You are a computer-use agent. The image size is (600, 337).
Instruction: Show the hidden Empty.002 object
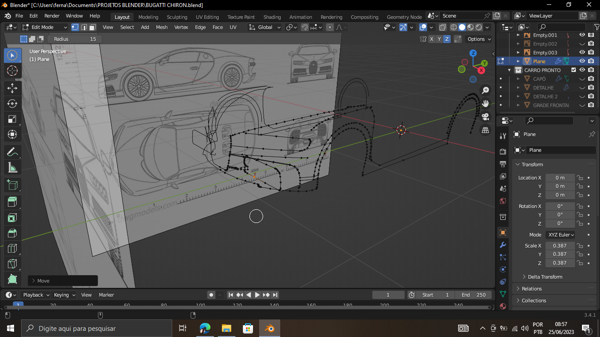[582, 44]
